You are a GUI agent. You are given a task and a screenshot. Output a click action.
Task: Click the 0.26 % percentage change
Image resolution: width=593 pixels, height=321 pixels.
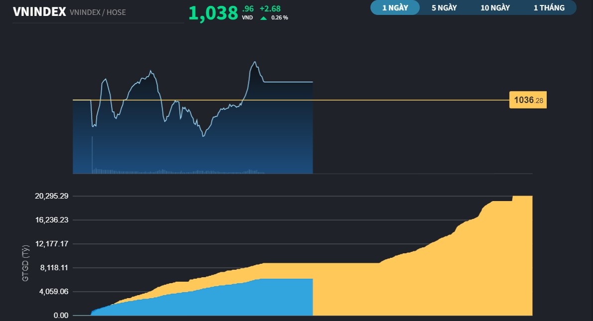pos(279,18)
